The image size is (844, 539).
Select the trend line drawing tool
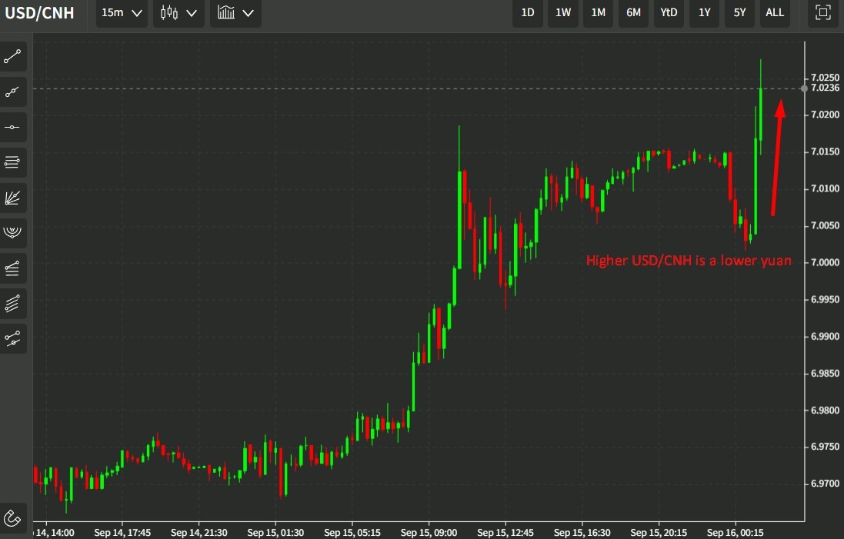[12, 56]
